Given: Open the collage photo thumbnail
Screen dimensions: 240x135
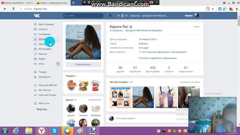Looking at the screenshot, I should click(121, 97).
